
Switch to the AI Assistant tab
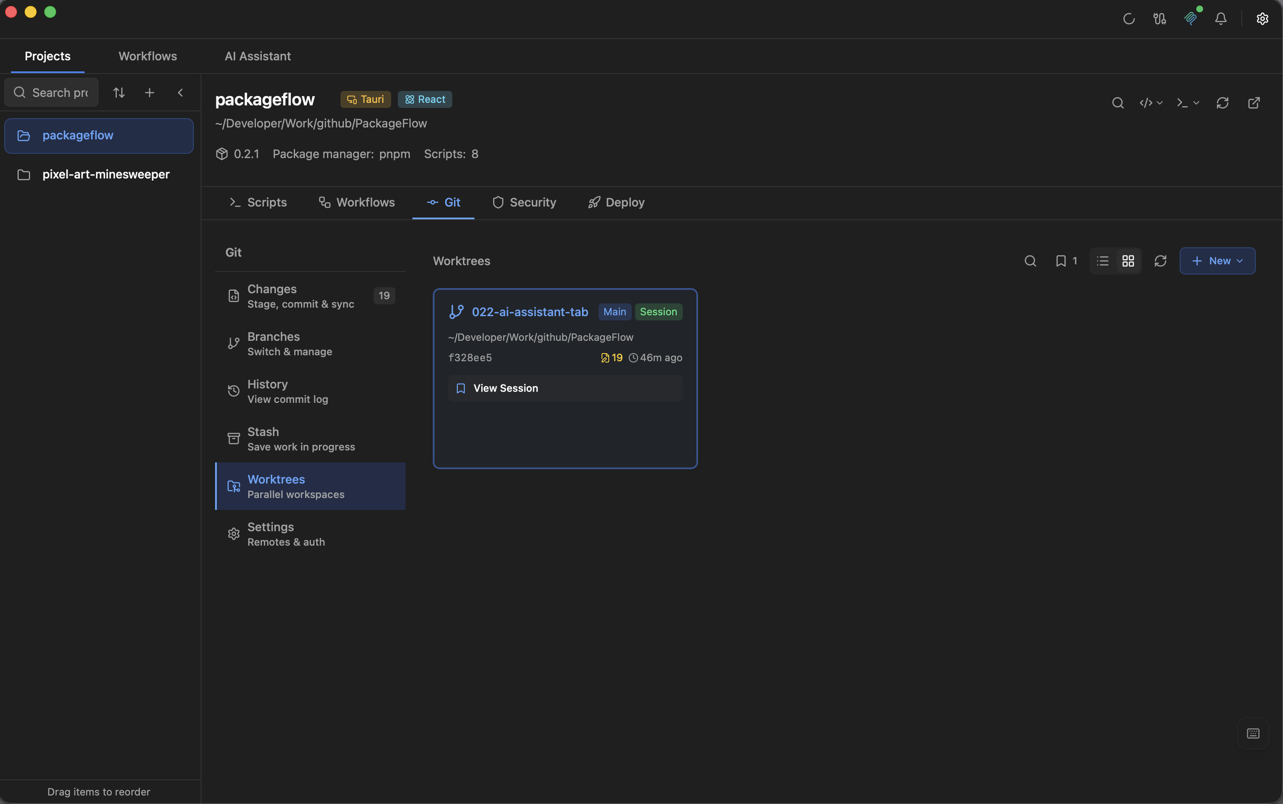click(x=257, y=56)
